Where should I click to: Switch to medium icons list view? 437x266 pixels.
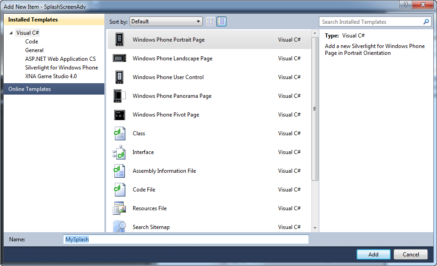[221, 21]
